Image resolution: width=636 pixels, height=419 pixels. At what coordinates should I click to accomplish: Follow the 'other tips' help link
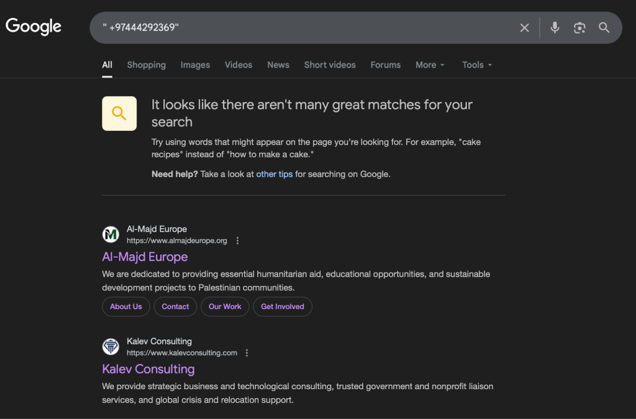(x=274, y=174)
